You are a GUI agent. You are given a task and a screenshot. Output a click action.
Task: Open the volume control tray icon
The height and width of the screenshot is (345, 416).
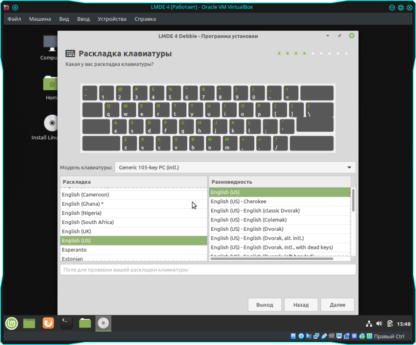pyautogui.click(x=379, y=324)
